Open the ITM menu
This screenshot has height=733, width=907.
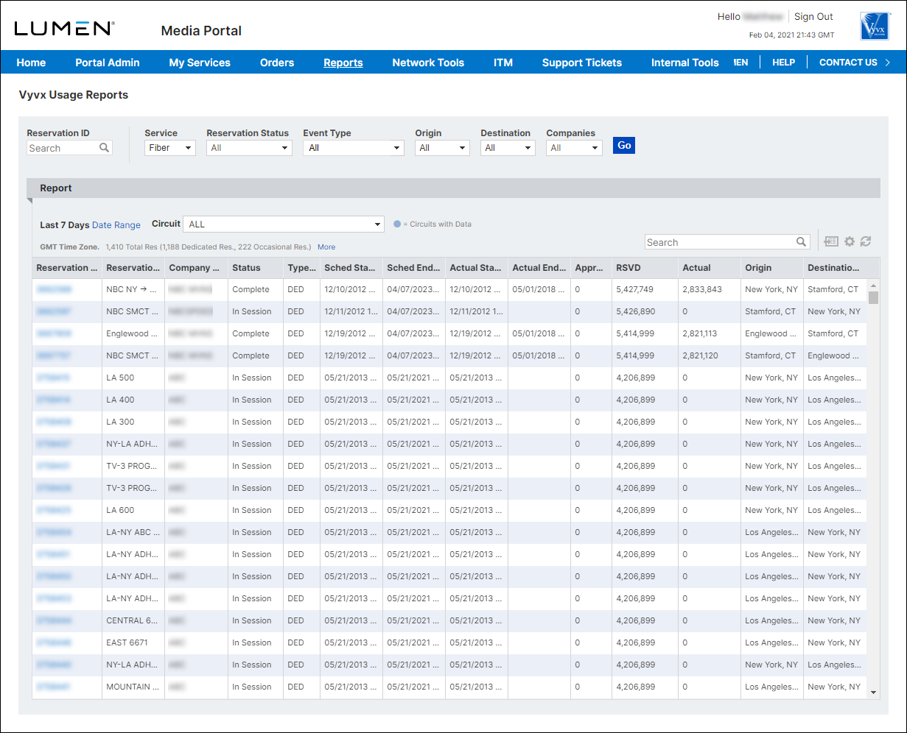(503, 63)
